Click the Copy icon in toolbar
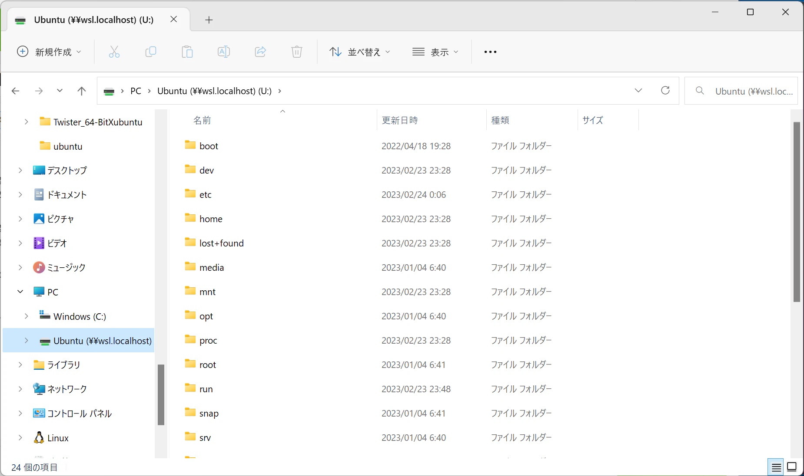The width and height of the screenshot is (804, 476). pyautogui.click(x=150, y=52)
